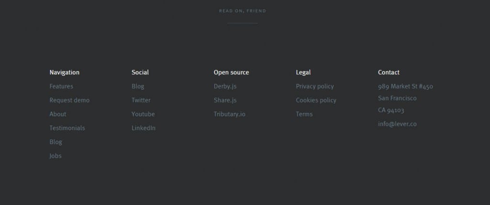View the Cookies policy link
This screenshot has height=205, width=490.
coord(316,100)
